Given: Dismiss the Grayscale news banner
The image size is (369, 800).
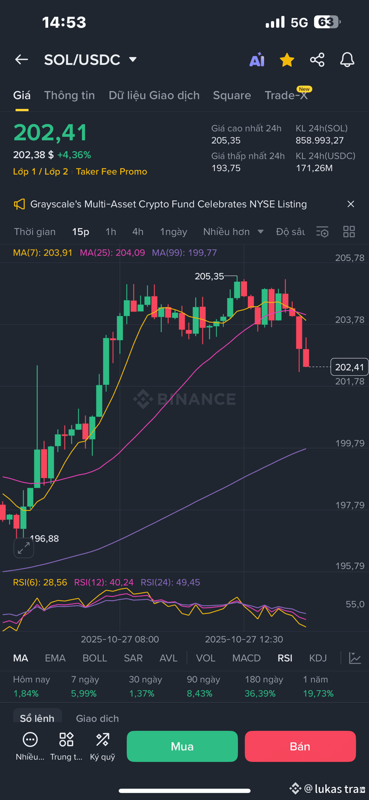Looking at the screenshot, I should (x=351, y=204).
